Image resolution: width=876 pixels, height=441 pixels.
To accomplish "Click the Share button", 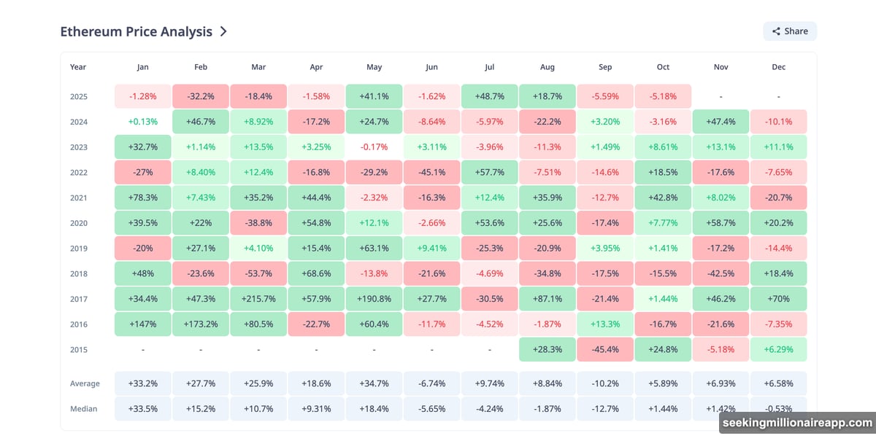I will click(789, 31).
